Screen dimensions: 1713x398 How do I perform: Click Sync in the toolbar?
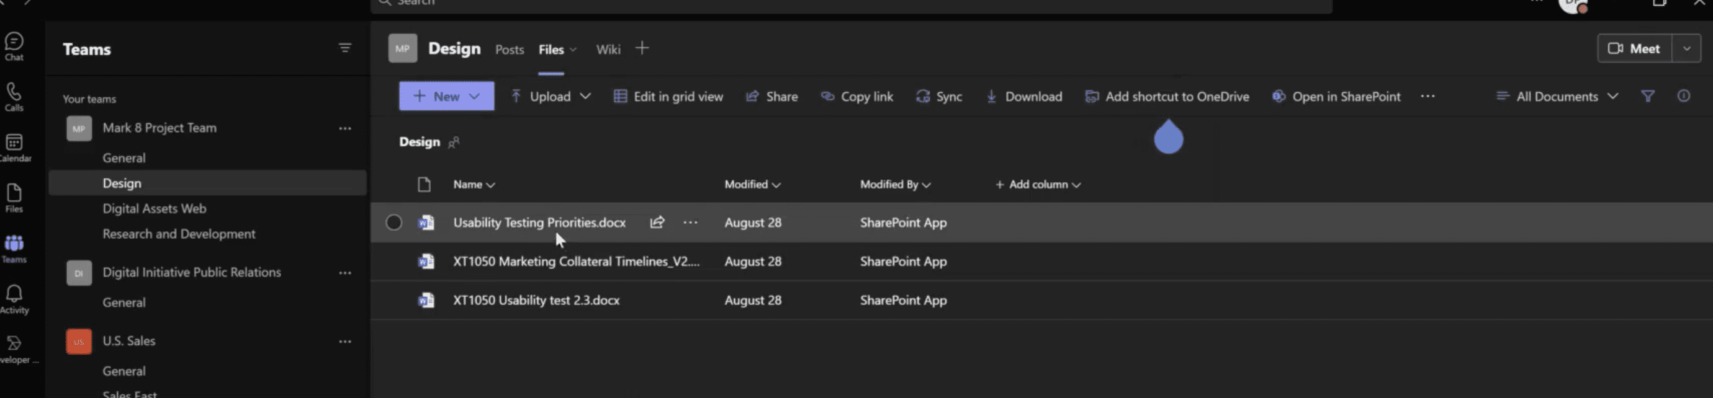tap(938, 96)
